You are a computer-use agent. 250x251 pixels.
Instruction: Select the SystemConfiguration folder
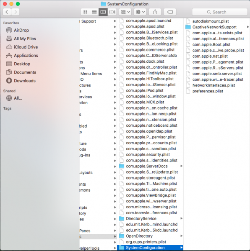tap(150, 248)
